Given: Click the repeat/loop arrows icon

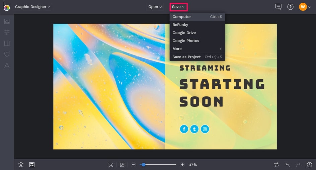Looking at the screenshot, I should coord(276,165).
